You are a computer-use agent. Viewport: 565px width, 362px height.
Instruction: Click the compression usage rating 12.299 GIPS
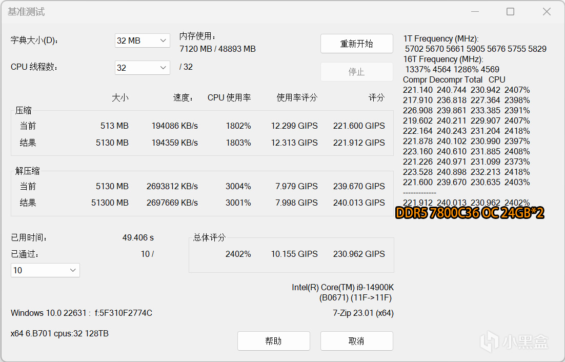294,126
